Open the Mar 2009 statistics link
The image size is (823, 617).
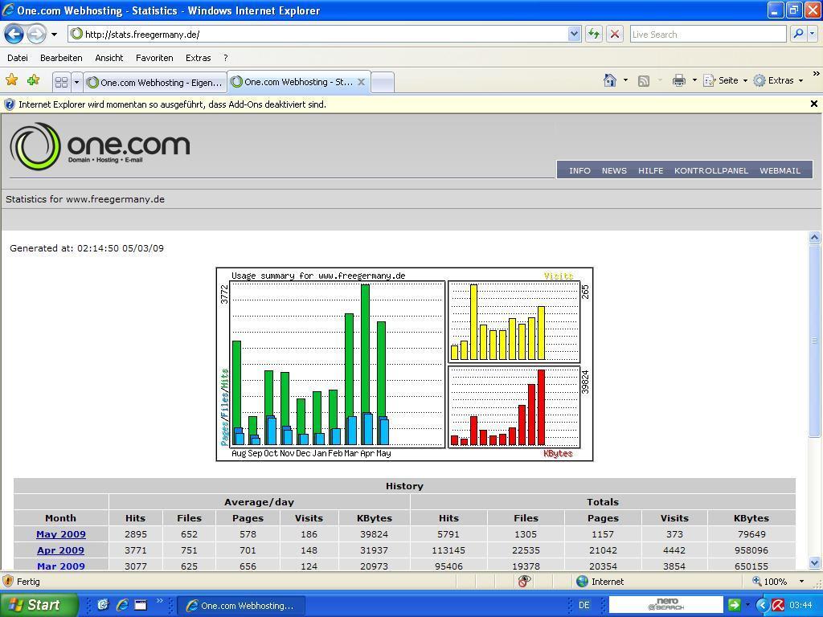pyautogui.click(x=61, y=566)
